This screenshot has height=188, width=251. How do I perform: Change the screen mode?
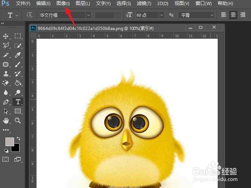(18, 159)
